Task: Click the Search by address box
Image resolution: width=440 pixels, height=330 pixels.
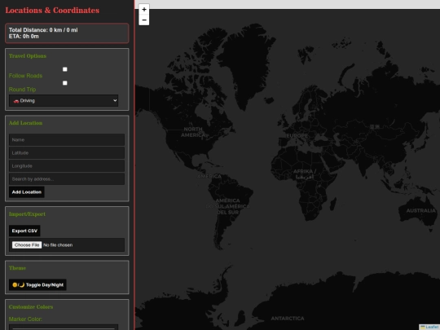Action: [x=67, y=179]
